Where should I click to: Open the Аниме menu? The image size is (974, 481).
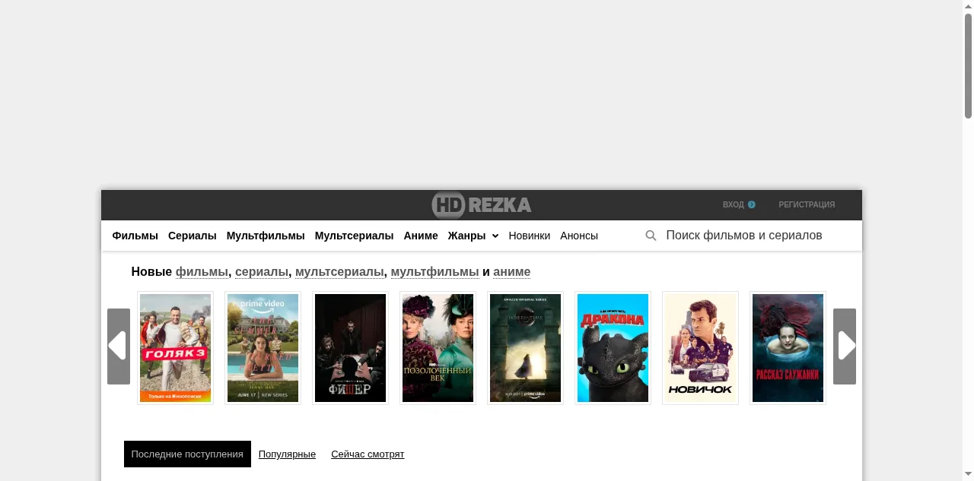click(421, 236)
